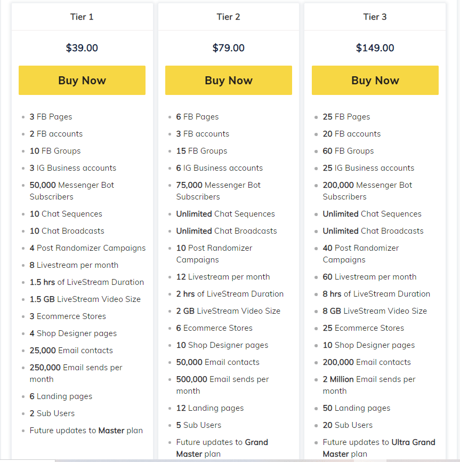Screen dimensions: 460x462
Task: Click the $149.00 price label
Action: click(x=375, y=47)
